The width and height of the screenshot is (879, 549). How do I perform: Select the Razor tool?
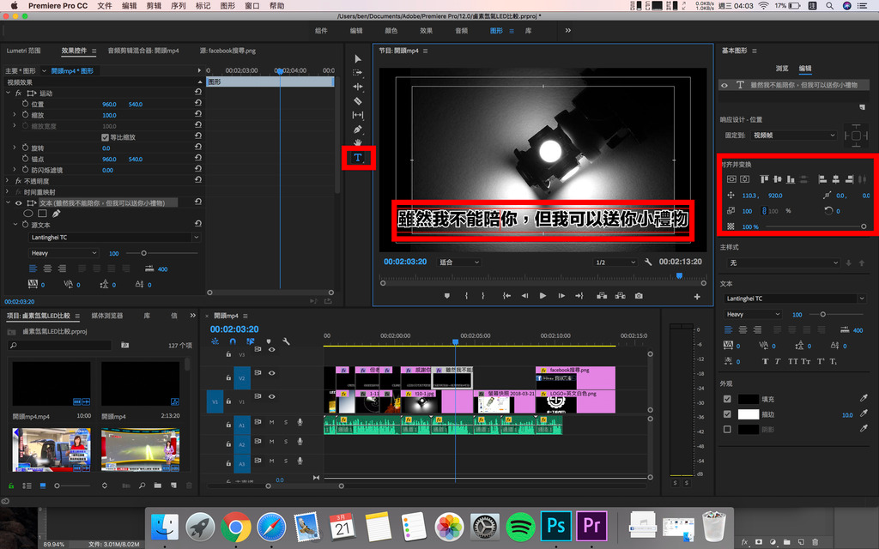pyautogui.click(x=358, y=101)
